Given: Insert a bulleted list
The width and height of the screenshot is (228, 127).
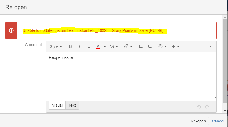Looking at the screenshot, I should pyautogui.click(x=141, y=46).
